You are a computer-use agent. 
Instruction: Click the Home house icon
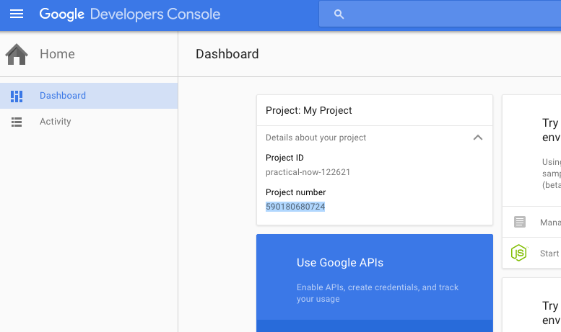(17, 54)
